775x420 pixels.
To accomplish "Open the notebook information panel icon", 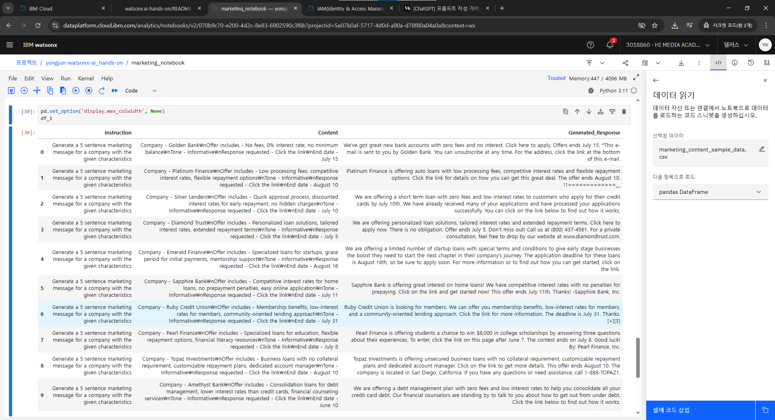I will [x=735, y=63].
